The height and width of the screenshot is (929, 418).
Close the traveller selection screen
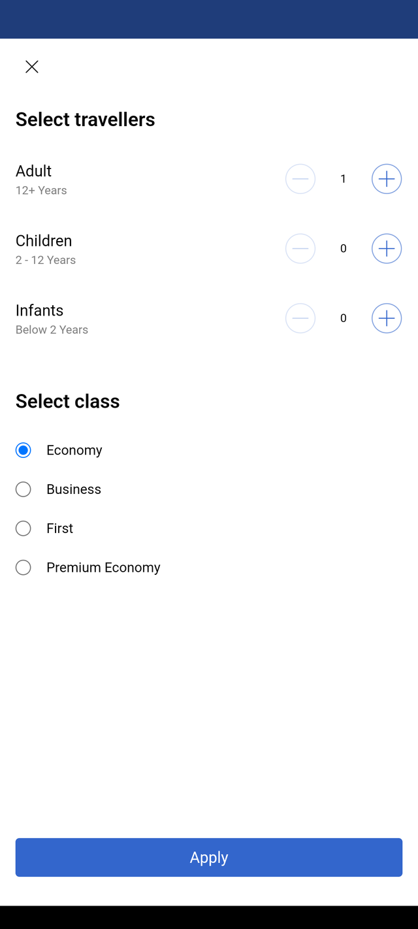[x=31, y=67]
